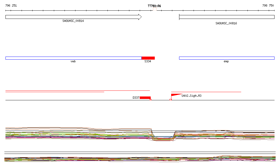Click the blue emp segment bar
Image resolution: width=280 pixels, height=167 pixels.
[x=227, y=58]
